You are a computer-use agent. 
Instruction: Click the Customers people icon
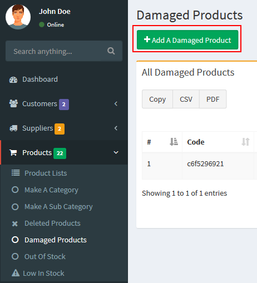tap(13, 103)
